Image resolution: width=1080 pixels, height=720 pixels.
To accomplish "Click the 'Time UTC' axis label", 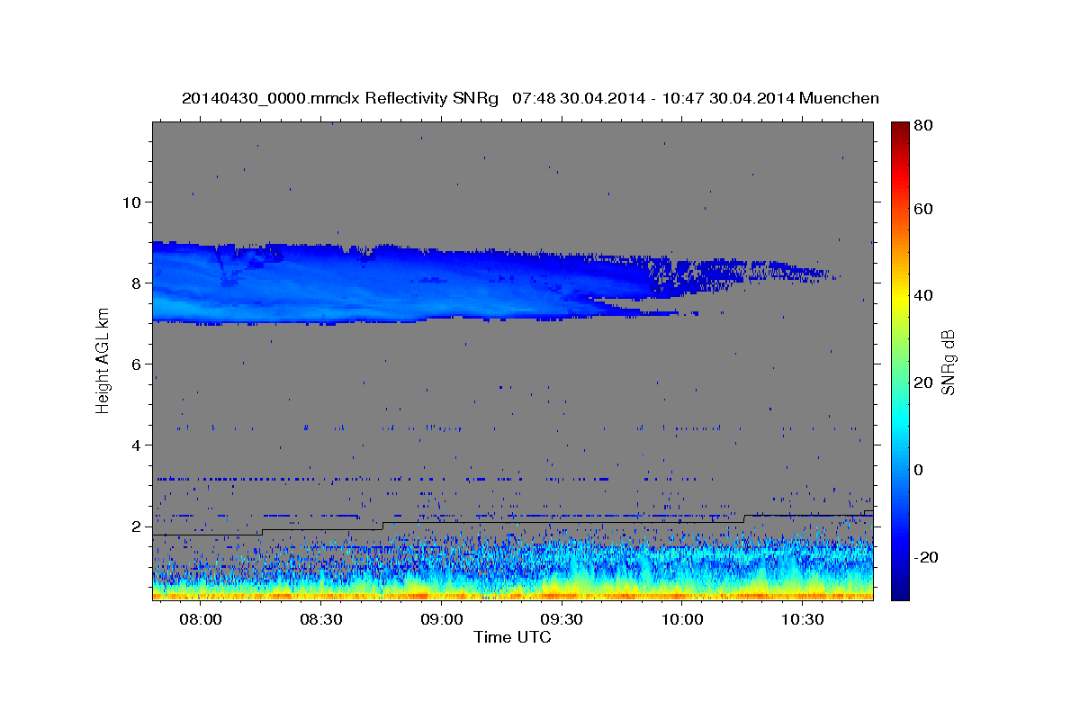I will tap(512, 637).
